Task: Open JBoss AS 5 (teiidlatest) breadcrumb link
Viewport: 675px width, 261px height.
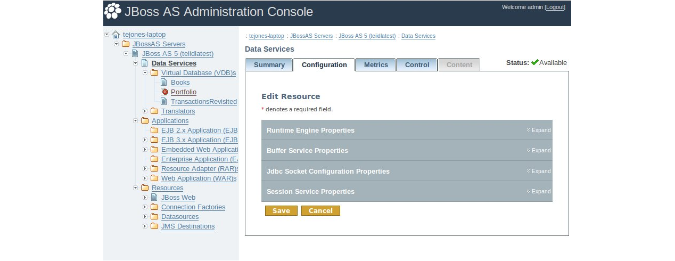Action: (x=367, y=36)
